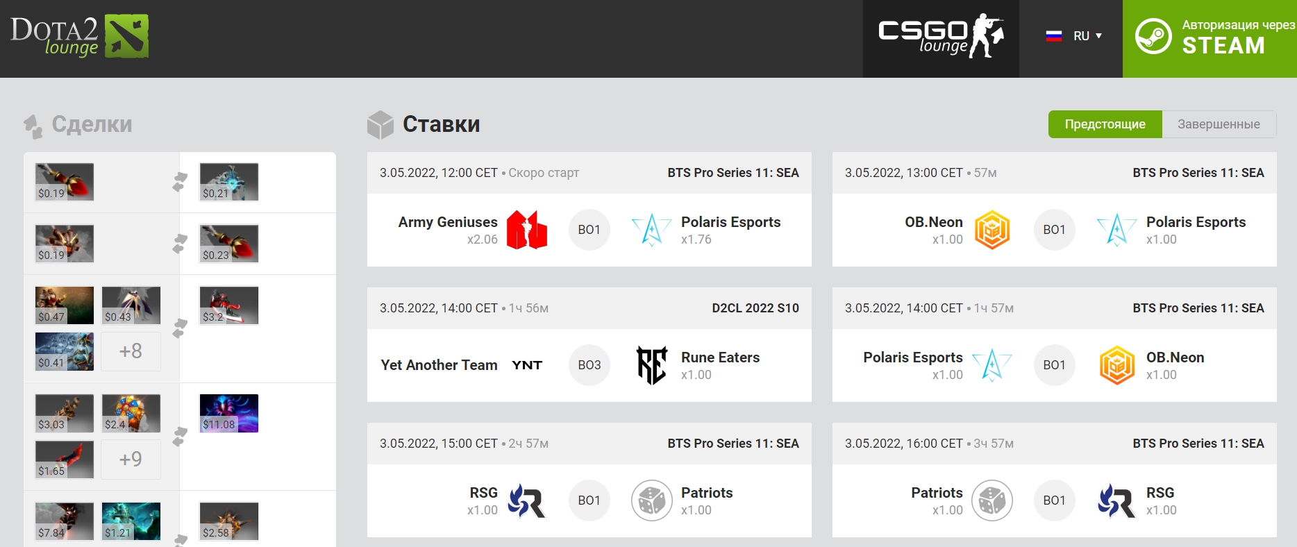1297x547 pixels.
Task: Click the Ставки cube icon
Action: 380,125
